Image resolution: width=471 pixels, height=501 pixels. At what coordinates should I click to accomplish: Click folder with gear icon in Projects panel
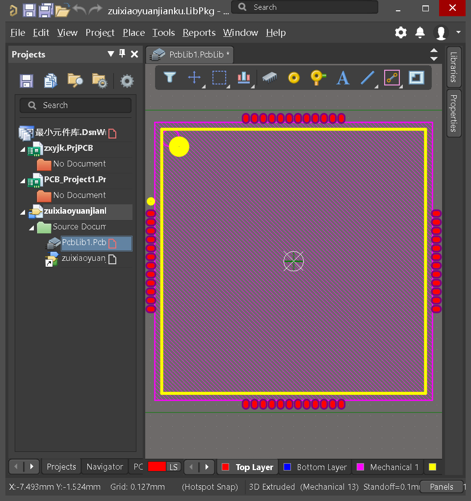(99, 81)
